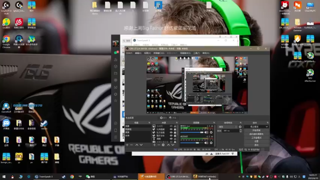Click the transition duration input field
This screenshot has width=320, height=180.
click(x=231, y=131)
